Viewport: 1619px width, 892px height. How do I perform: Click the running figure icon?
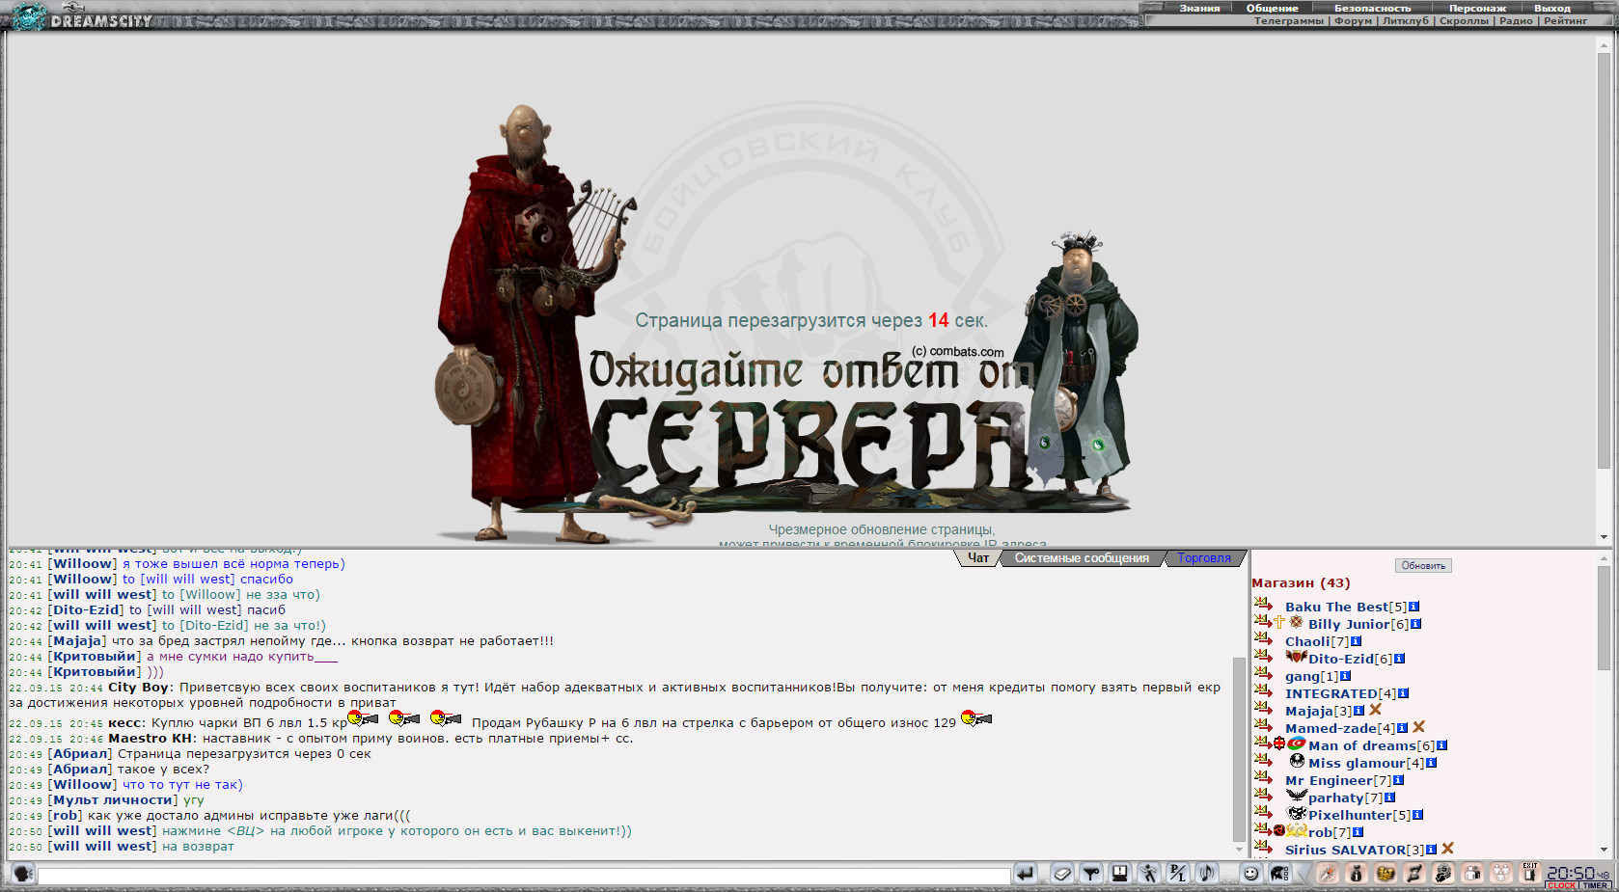1148,874
